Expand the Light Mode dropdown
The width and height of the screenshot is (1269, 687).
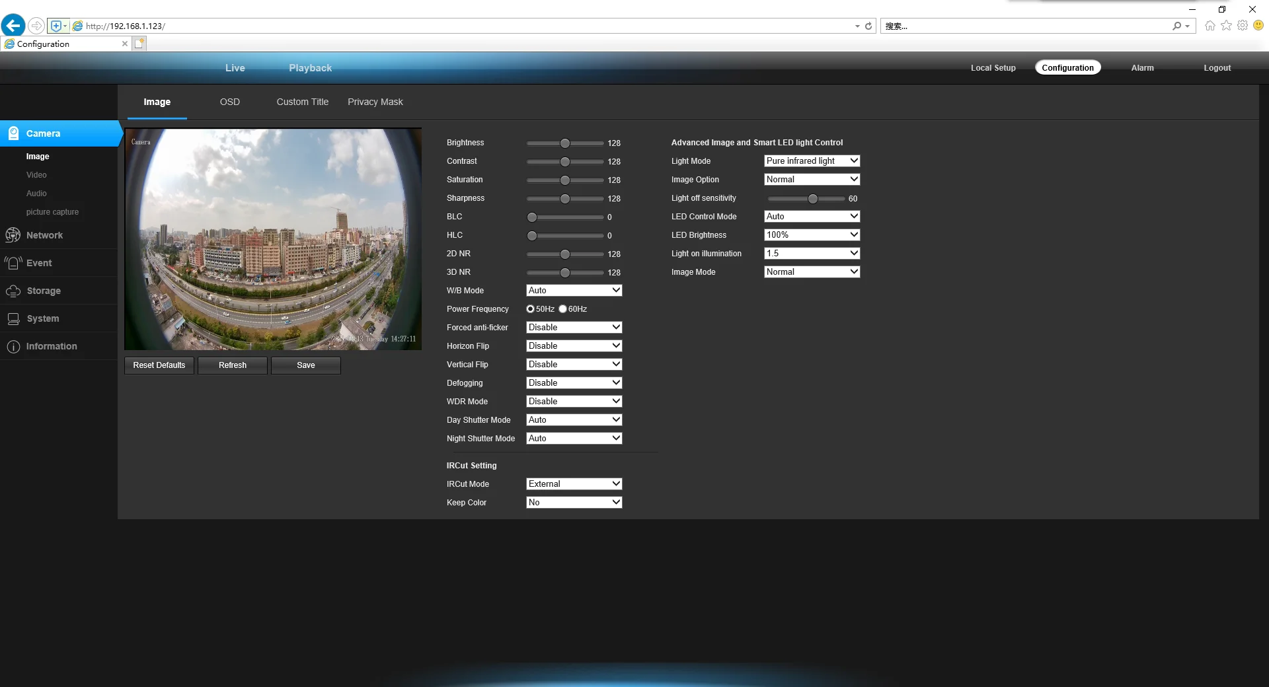pos(812,161)
